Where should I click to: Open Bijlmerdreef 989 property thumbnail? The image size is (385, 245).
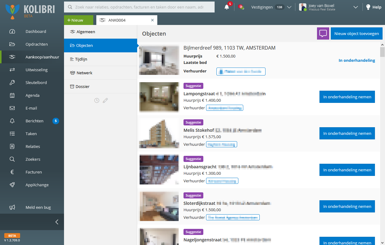159,60
